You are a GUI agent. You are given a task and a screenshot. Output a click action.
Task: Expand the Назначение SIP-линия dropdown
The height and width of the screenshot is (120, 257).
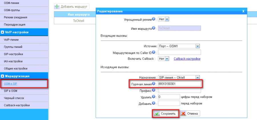point(179,77)
